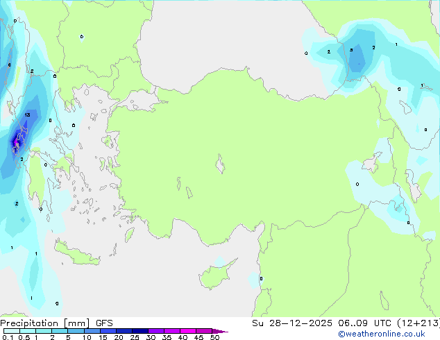Image resolution: width=440 pixels, height=340 pixels.
Task: Click the '(12+213)' forecast offset text
Action: 418,323
